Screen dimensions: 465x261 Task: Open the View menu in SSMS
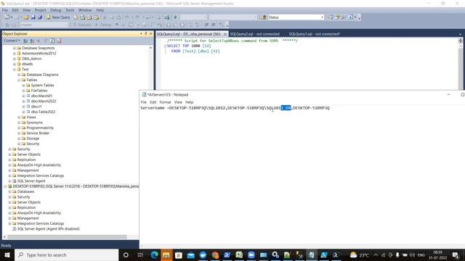[26, 10]
